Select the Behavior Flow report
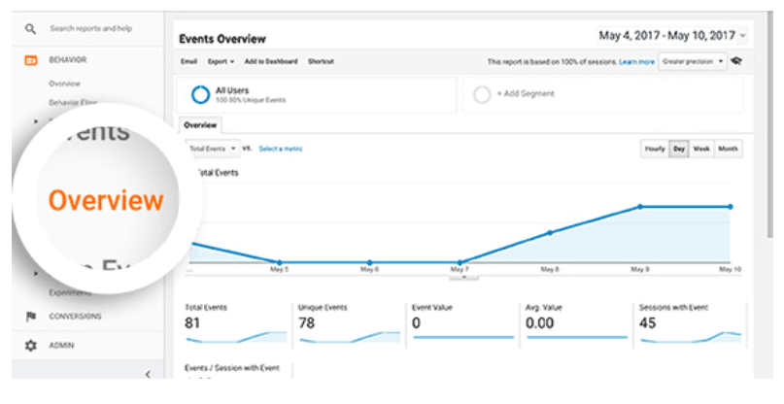The image size is (784, 404). (x=73, y=103)
